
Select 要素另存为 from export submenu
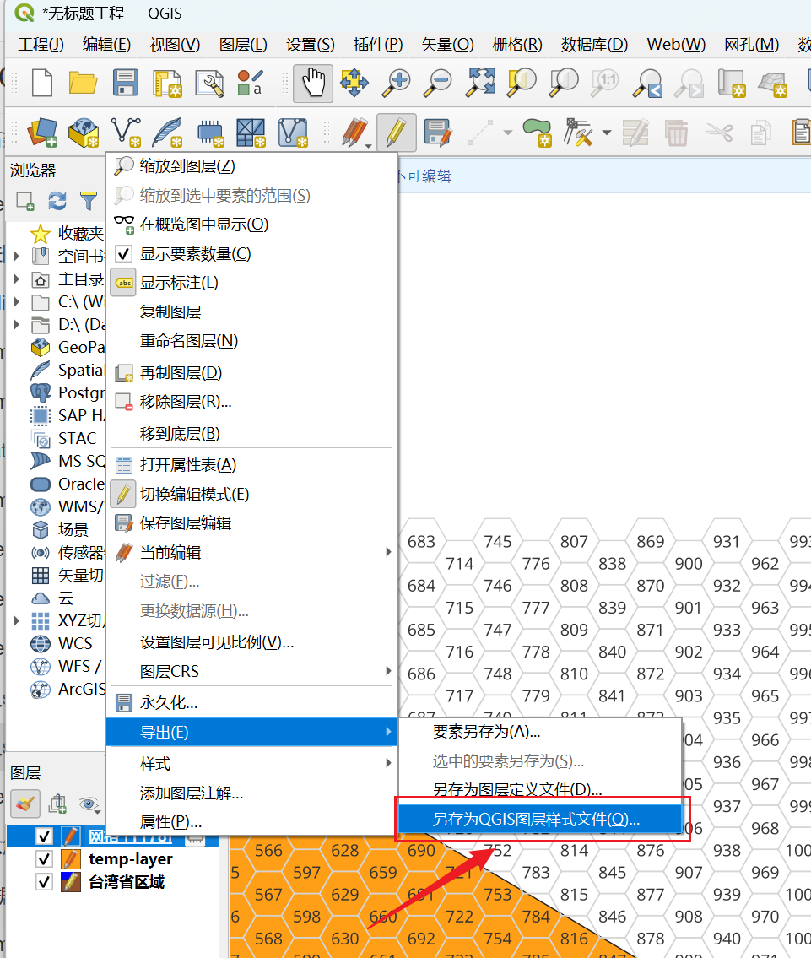click(x=540, y=731)
